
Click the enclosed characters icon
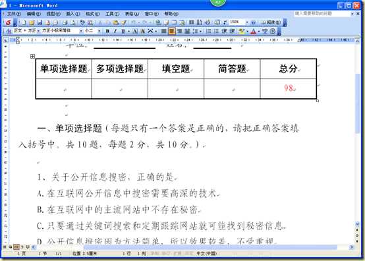(x=273, y=31)
